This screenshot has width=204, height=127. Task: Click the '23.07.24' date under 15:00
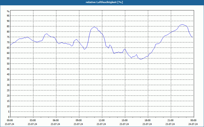tap(124, 124)
